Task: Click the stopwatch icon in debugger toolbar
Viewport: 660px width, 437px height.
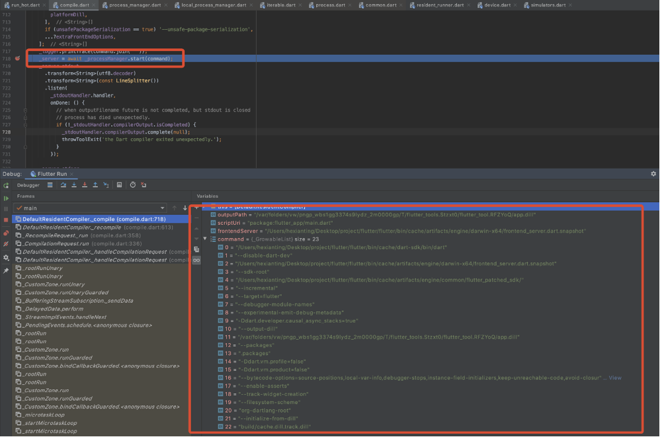Action: click(x=132, y=185)
